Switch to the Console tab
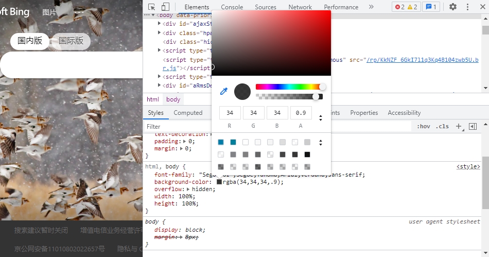The width and height of the screenshot is (489, 257). 232,7
